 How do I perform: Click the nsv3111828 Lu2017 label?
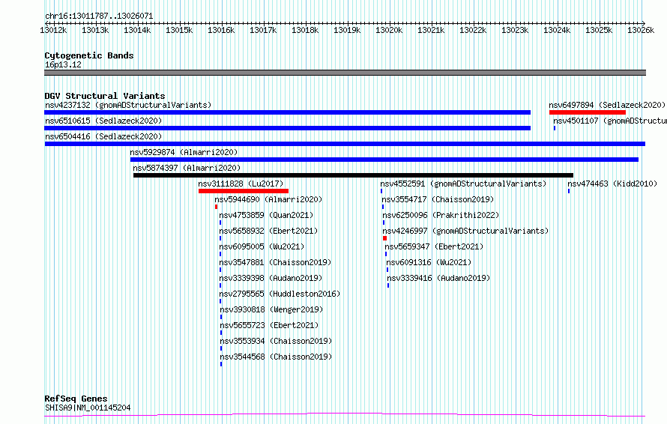coord(241,184)
